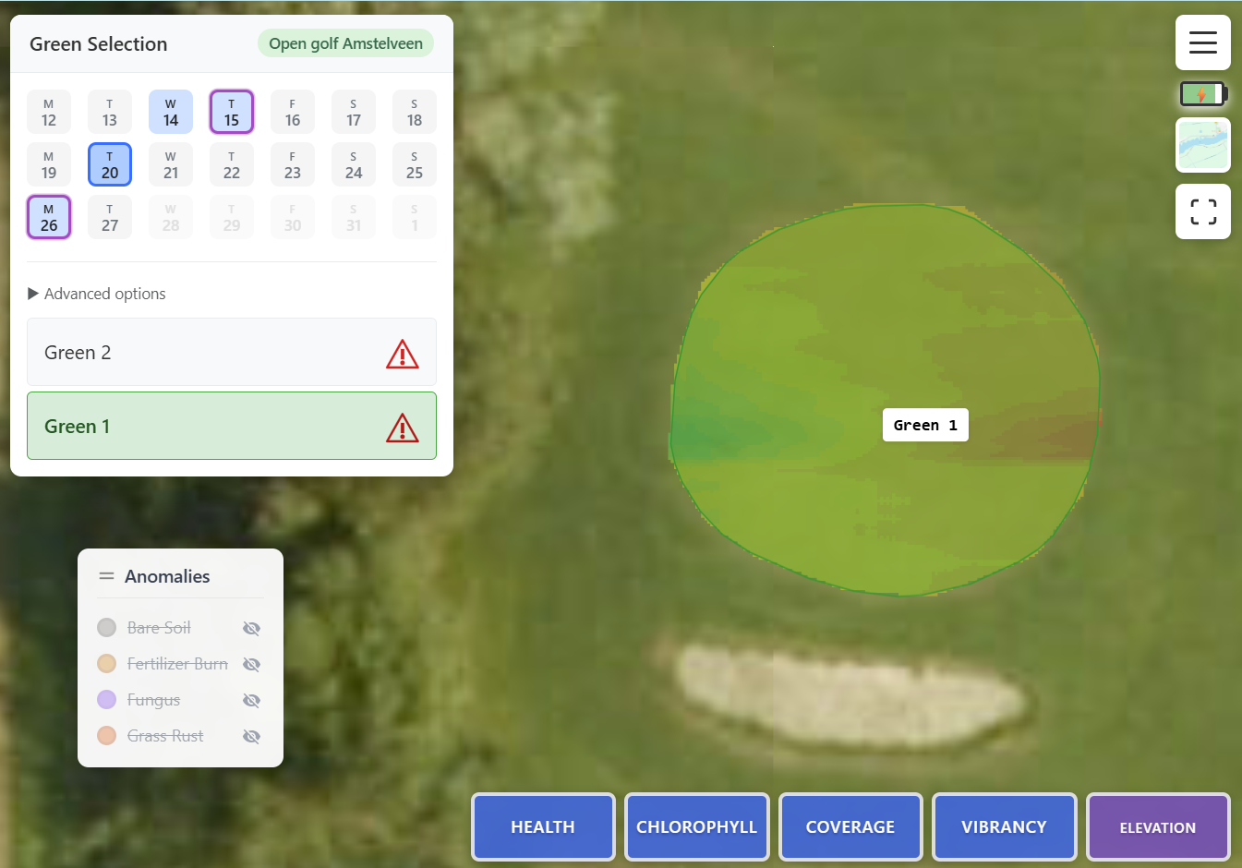
Task: Select Tuesday 20 in the calendar
Action: coord(110,165)
